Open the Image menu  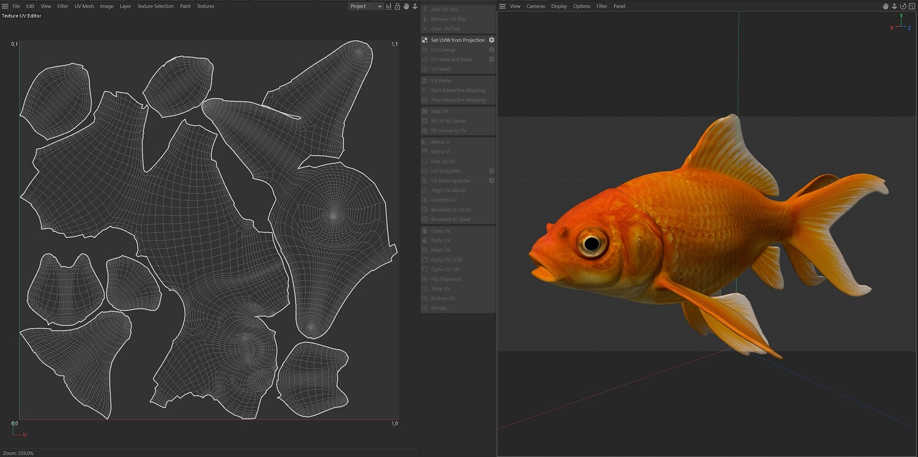point(106,6)
